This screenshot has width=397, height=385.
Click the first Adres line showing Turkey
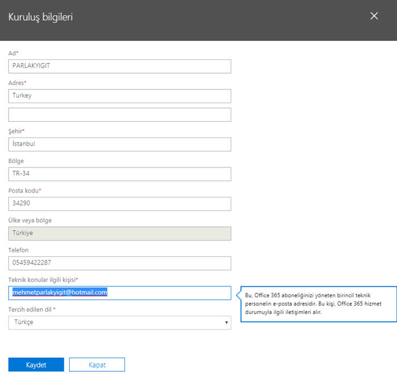point(119,96)
